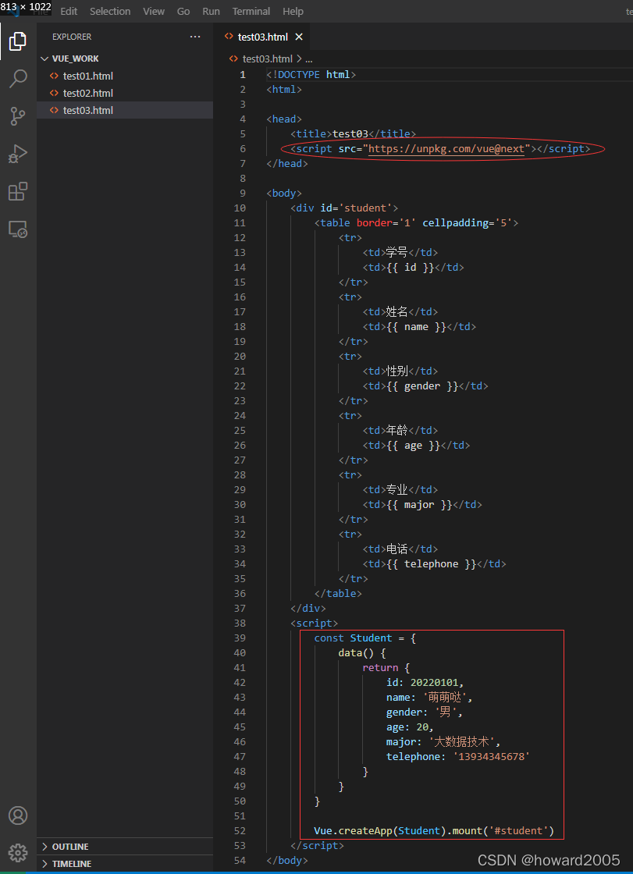The width and height of the screenshot is (633, 874).
Task: Click line number 52 in the gutter
Action: click(240, 831)
